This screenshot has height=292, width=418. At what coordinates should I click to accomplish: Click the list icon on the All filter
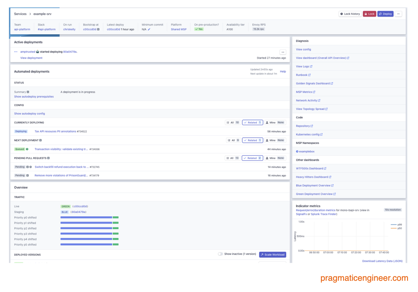click(x=228, y=122)
